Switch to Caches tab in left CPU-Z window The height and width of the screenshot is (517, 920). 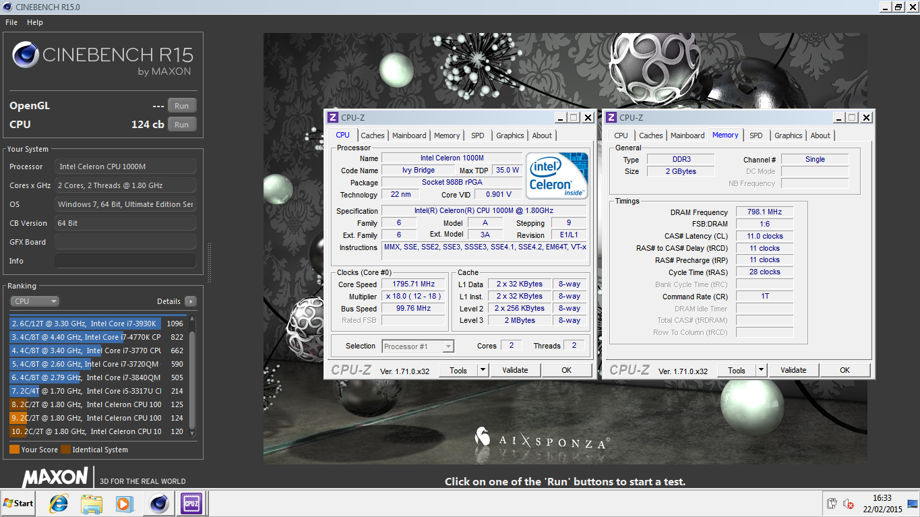click(x=373, y=135)
